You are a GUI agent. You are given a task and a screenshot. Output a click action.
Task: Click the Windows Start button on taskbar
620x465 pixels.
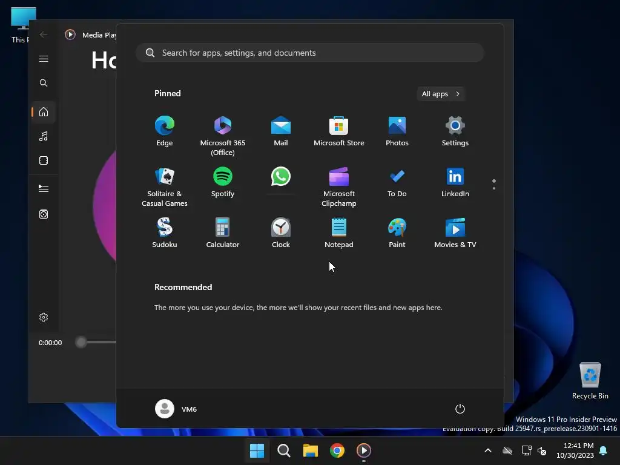257,450
